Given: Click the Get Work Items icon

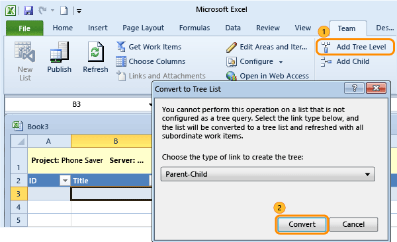Looking at the screenshot, I should point(121,47).
